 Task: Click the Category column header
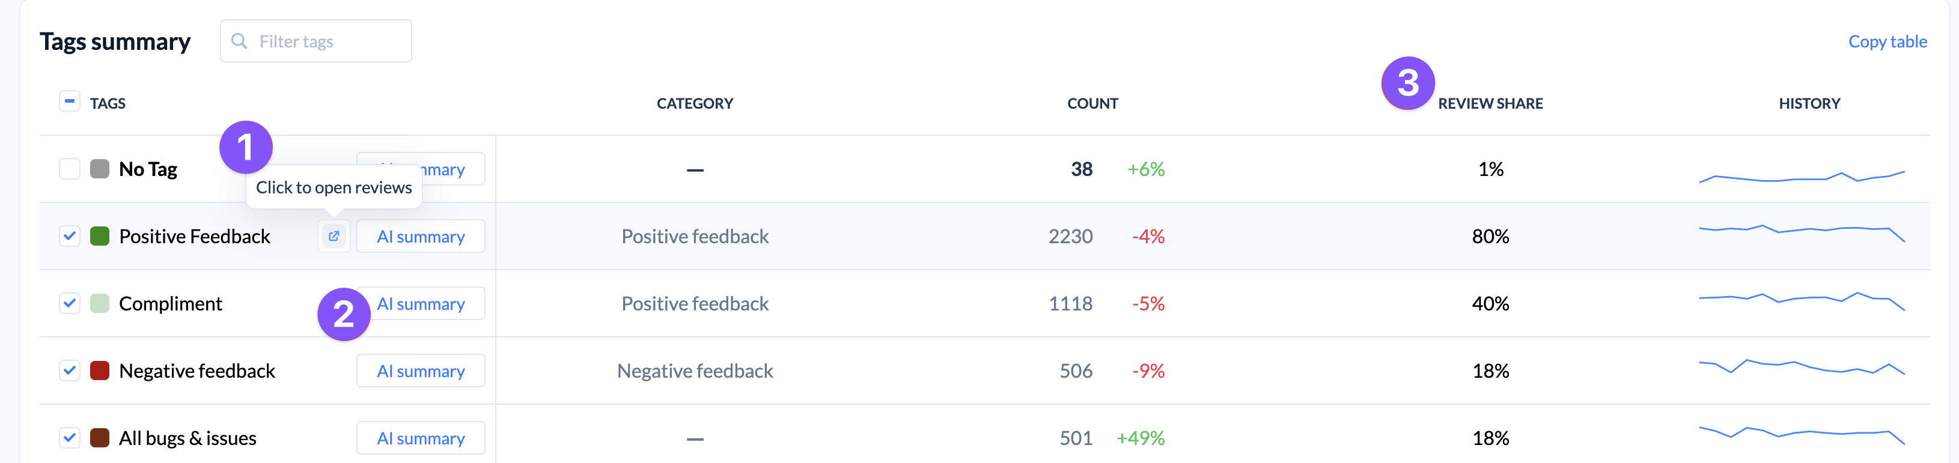[x=694, y=103]
